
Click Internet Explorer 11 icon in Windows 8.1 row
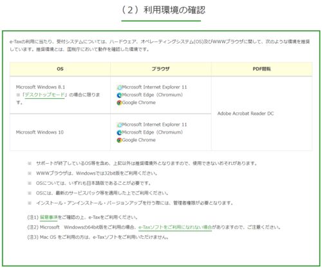(x=119, y=87)
